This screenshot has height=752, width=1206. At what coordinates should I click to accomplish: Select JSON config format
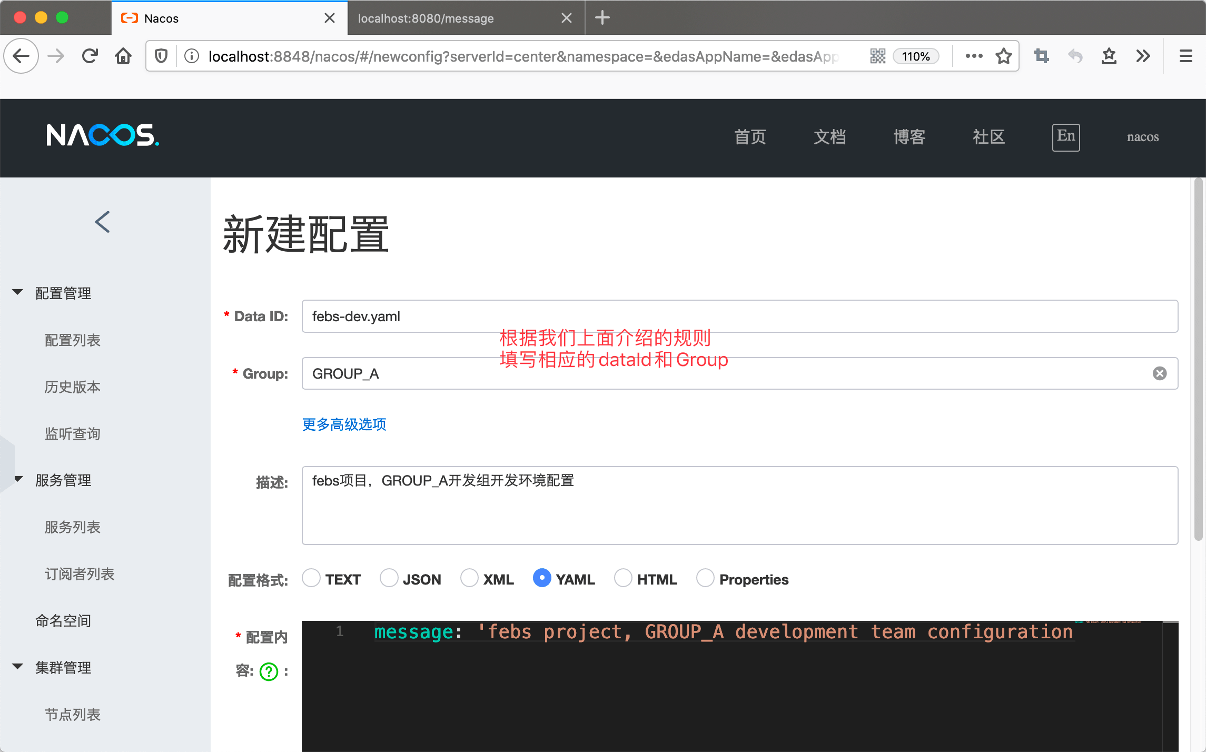click(389, 578)
